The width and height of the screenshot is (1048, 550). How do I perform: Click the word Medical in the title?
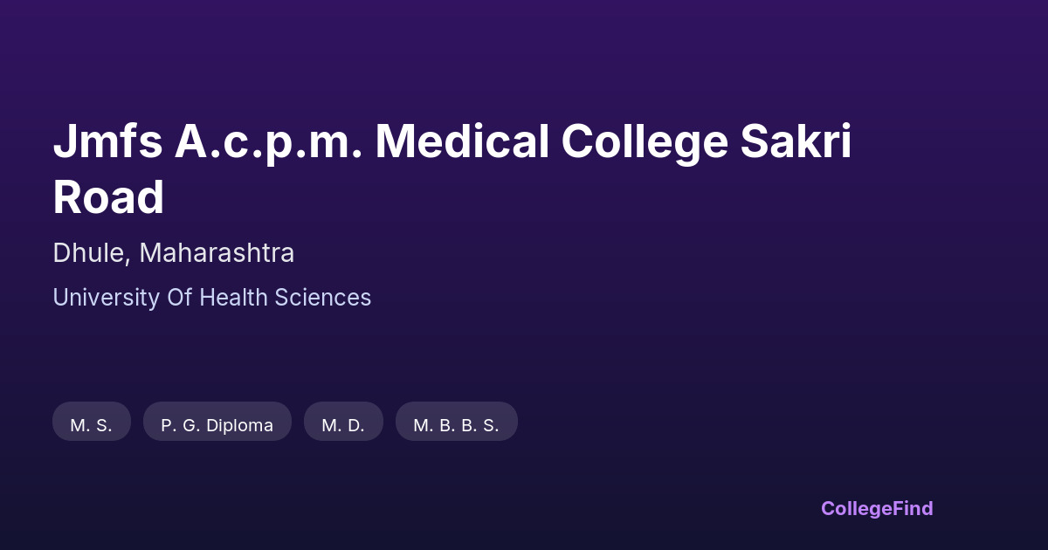tap(462, 141)
